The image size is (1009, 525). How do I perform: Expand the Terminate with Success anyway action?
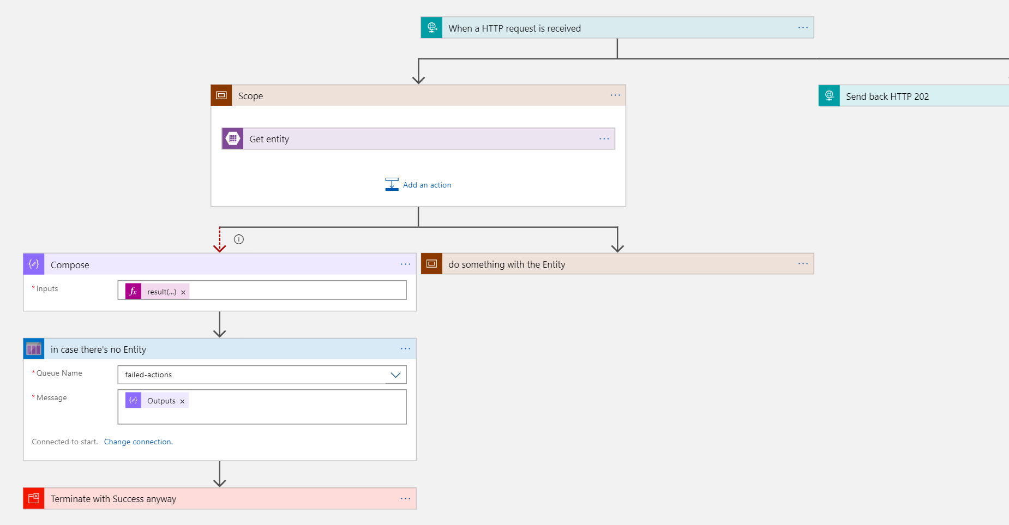[x=218, y=499]
